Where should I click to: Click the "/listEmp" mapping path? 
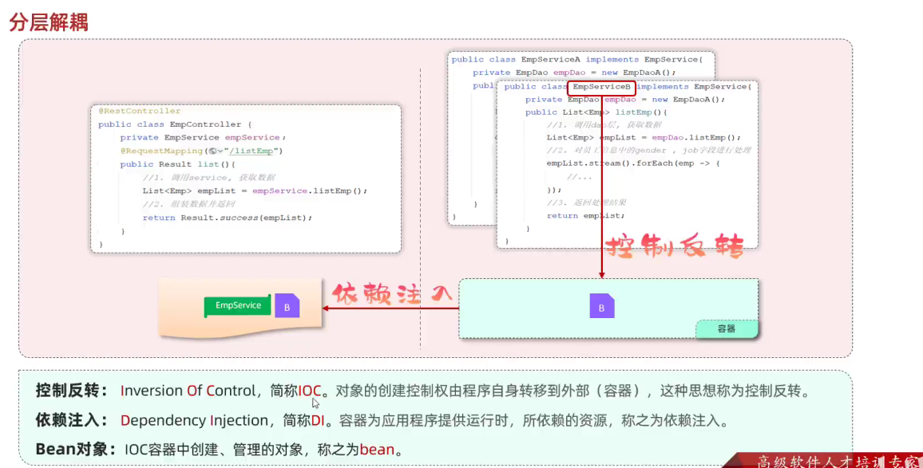click(252, 151)
